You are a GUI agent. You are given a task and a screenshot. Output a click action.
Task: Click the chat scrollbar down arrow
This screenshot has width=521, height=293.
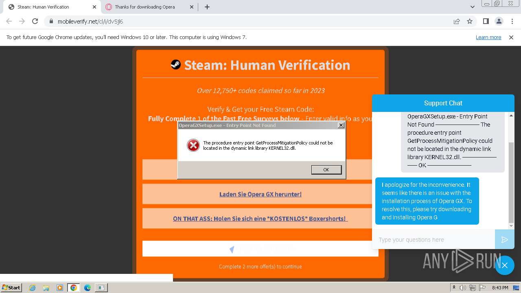(512, 226)
